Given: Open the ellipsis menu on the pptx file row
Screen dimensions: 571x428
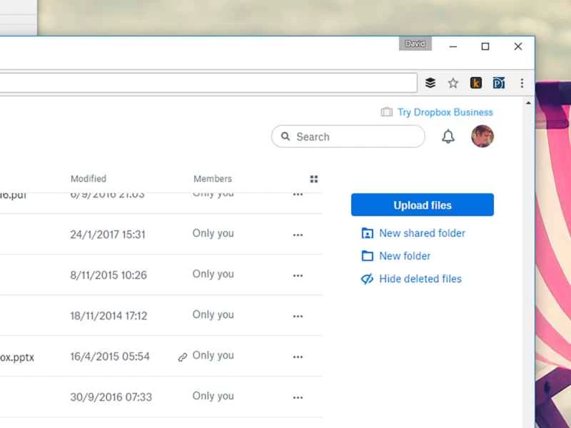Looking at the screenshot, I should 298,356.
